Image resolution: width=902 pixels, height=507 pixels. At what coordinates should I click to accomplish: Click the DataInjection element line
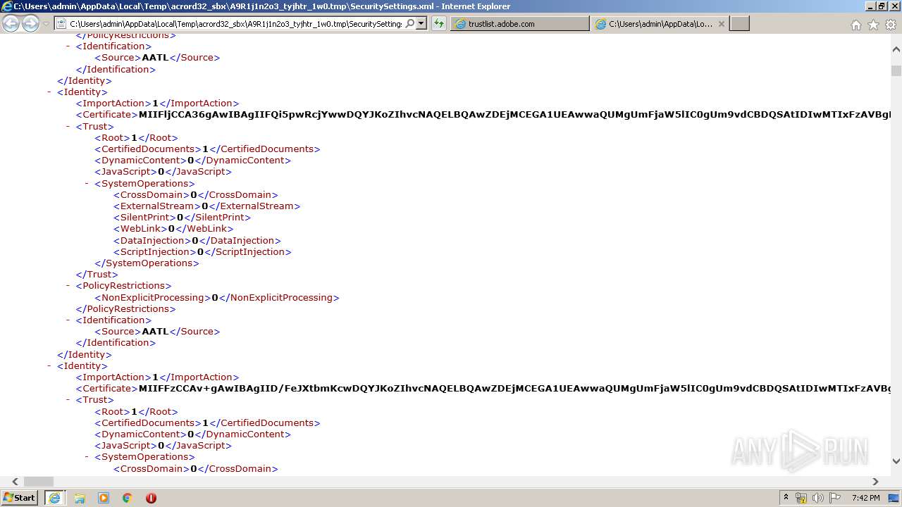(x=197, y=240)
